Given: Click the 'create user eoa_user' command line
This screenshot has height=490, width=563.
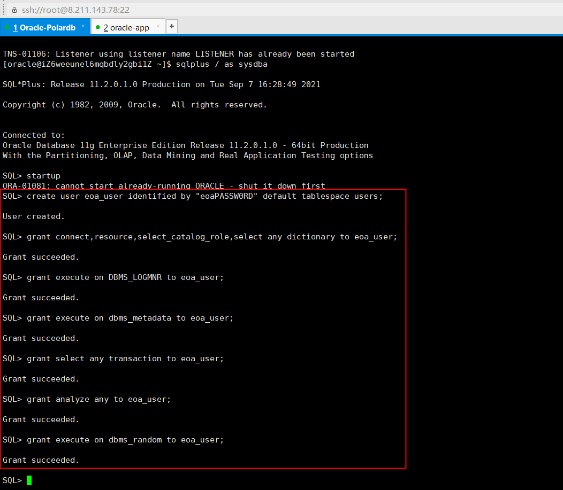Looking at the screenshot, I should point(193,197).
